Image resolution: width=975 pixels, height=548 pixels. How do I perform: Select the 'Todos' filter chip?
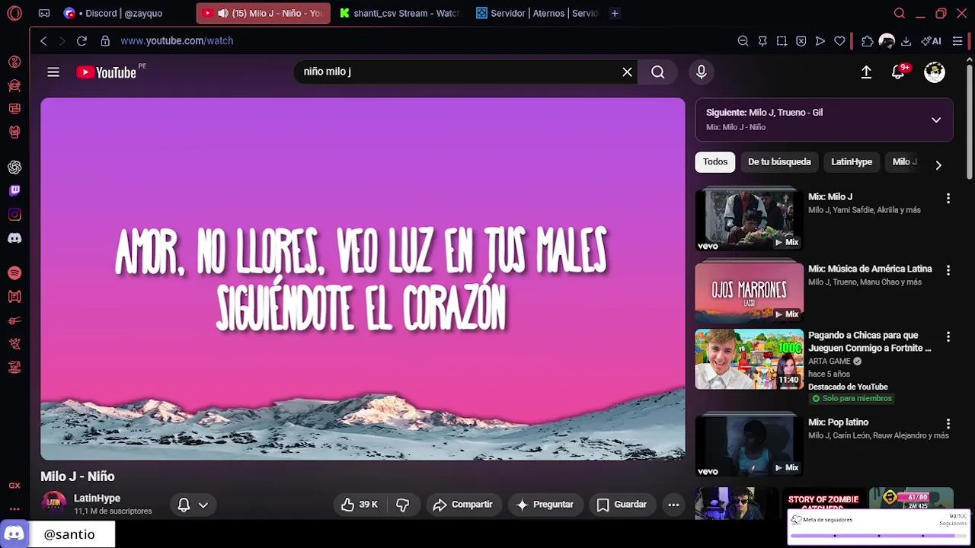(715, 162)
